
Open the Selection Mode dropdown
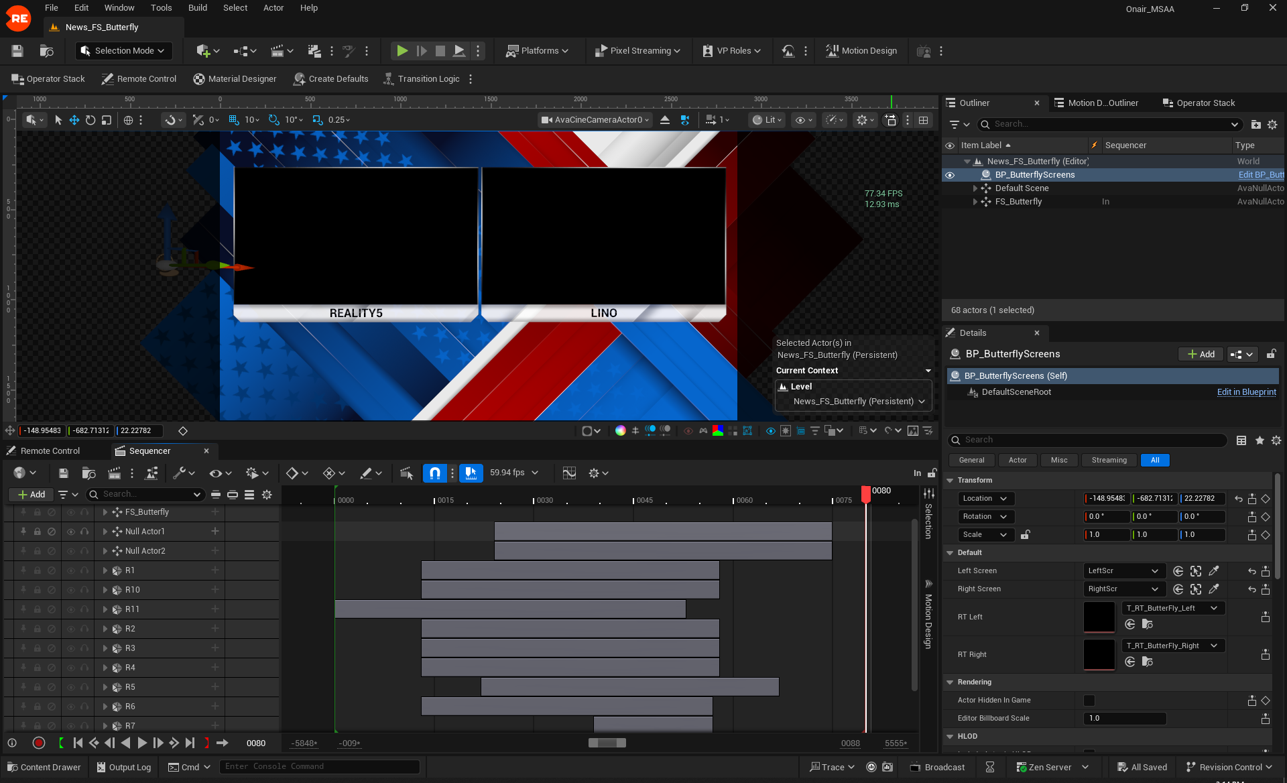(123, 51)
